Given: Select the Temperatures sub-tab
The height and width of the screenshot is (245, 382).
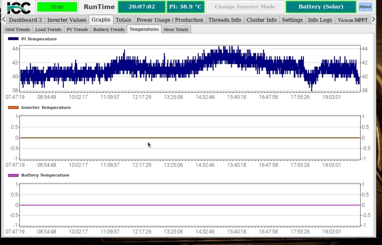Looking at the screenshot, I should click(144, 29).
